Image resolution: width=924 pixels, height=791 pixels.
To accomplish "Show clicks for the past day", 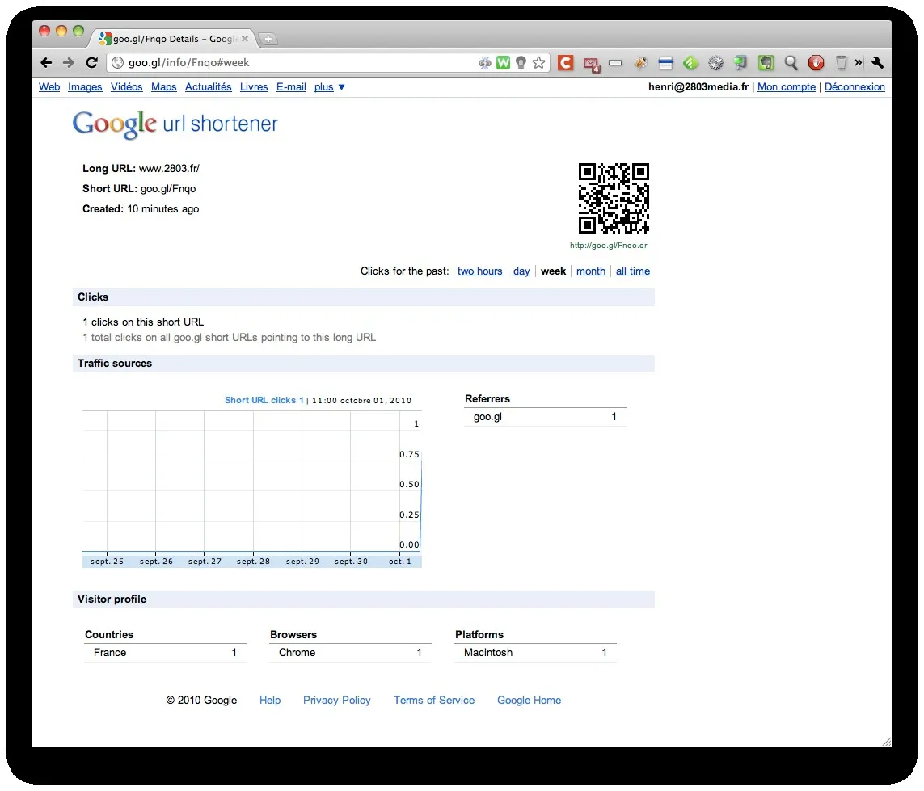I will tap(521, 271).
